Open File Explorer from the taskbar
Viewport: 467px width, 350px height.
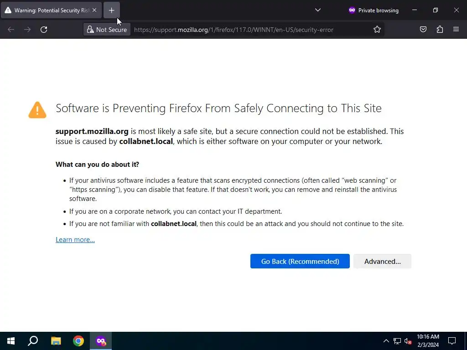[56, 341]
